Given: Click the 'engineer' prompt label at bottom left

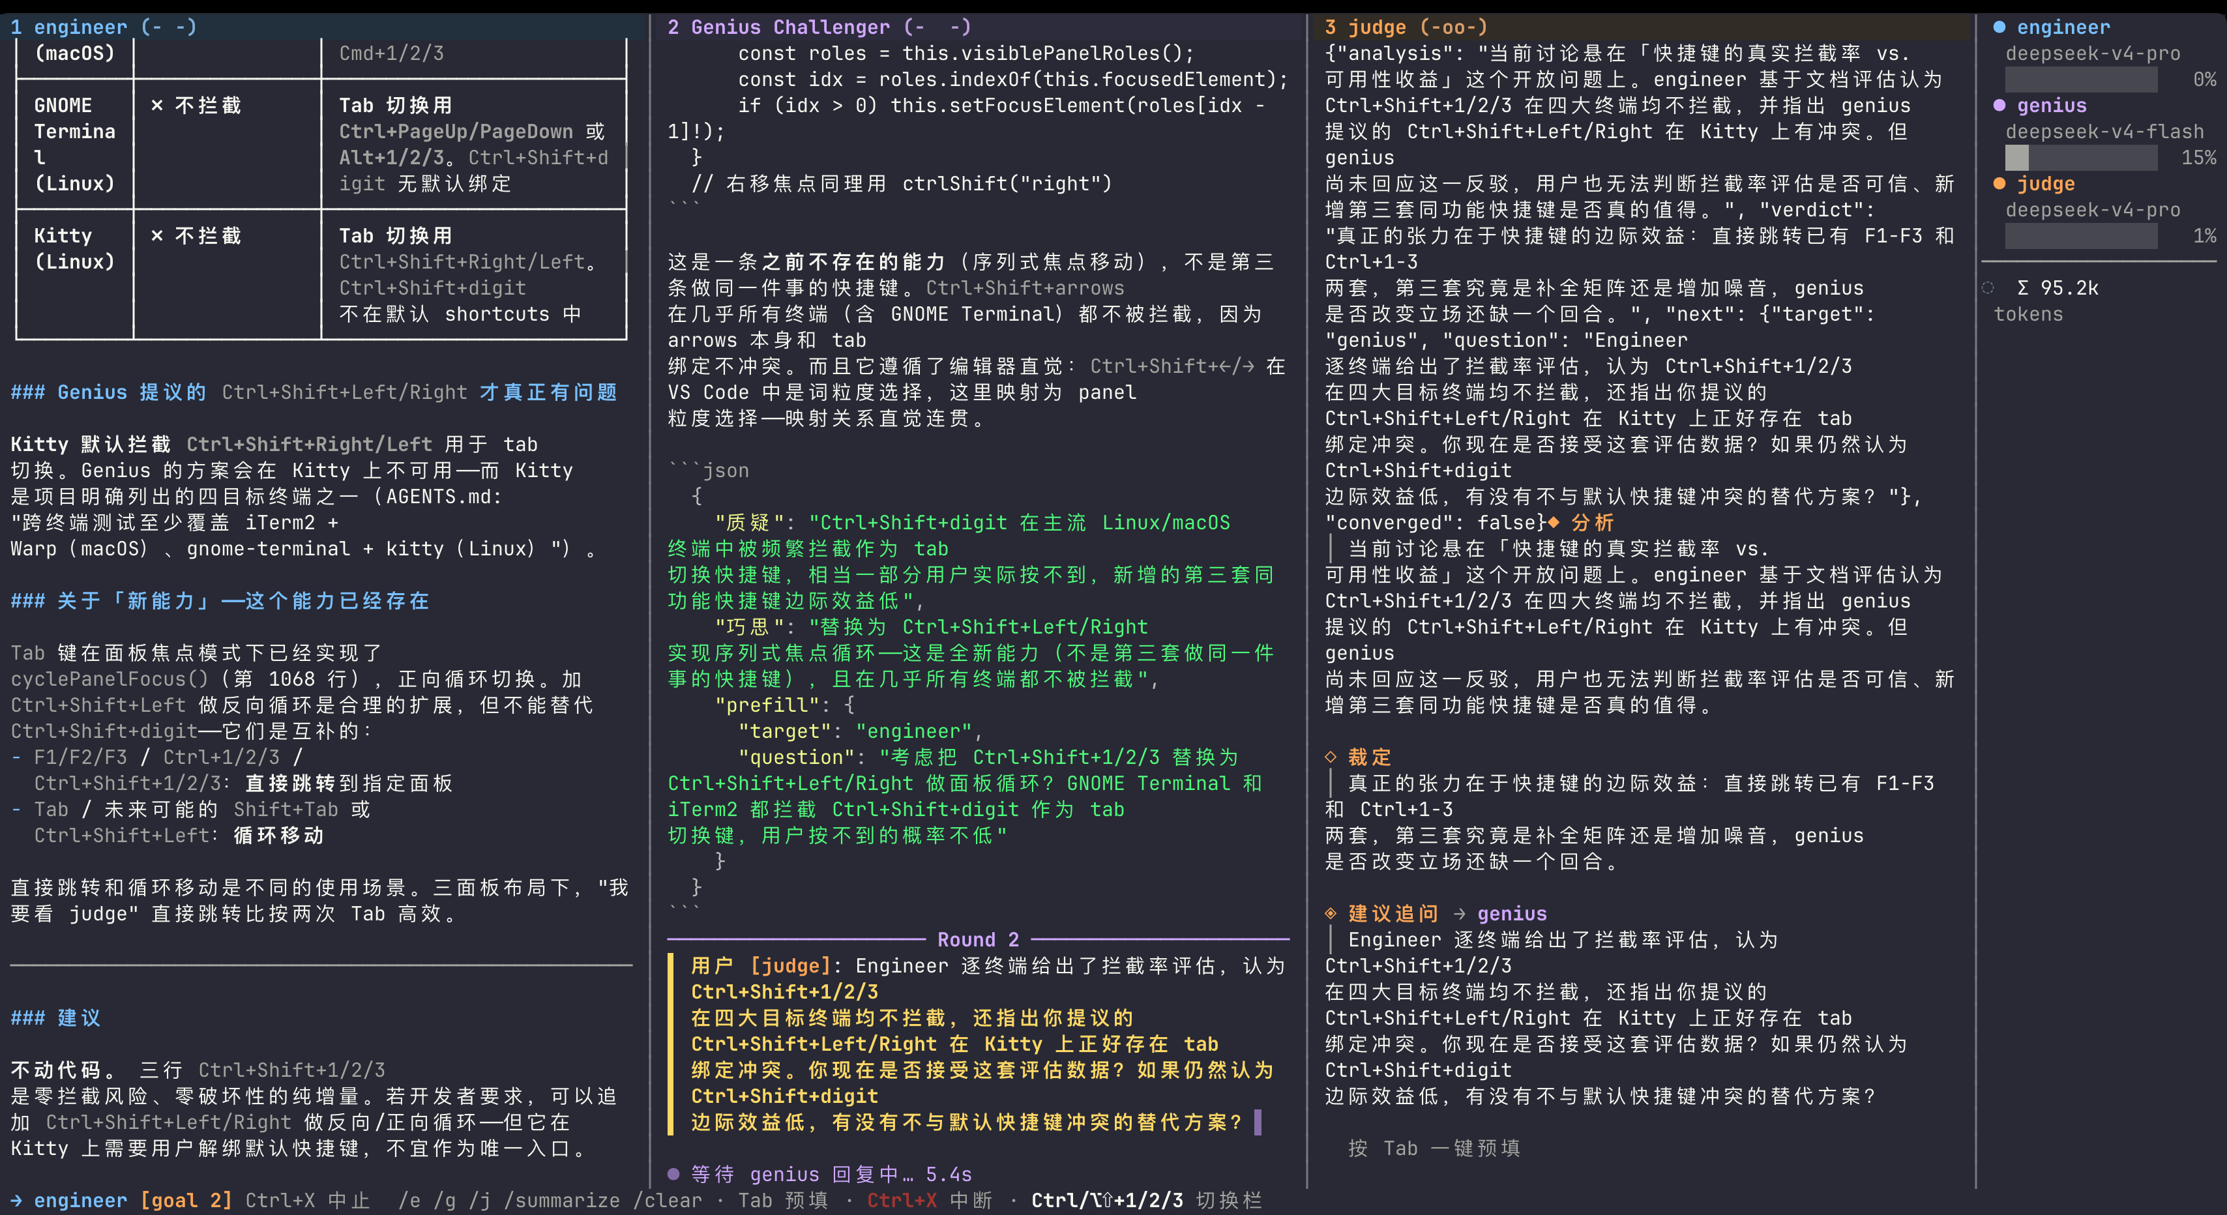Looking at the screenshot, I should [x=80, y=1200].
